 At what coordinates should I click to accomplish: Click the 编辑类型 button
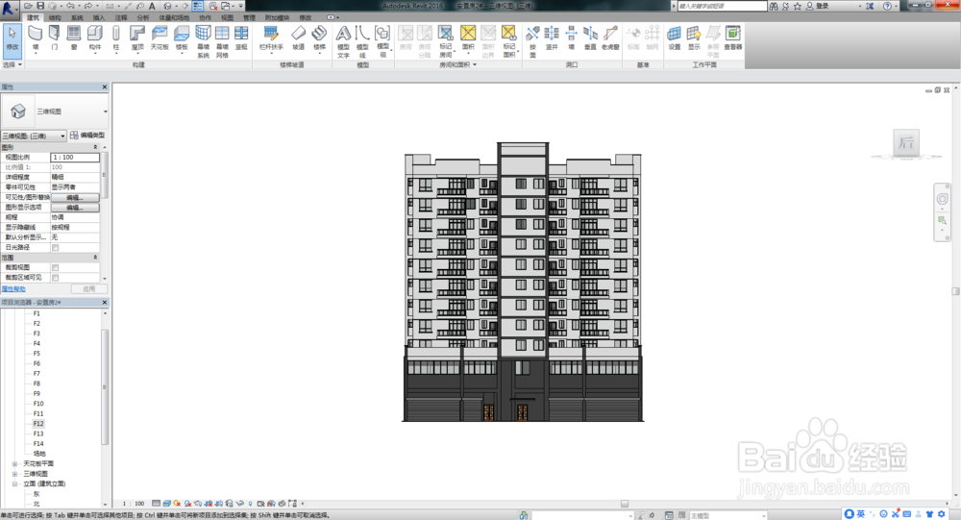point(87,135)
